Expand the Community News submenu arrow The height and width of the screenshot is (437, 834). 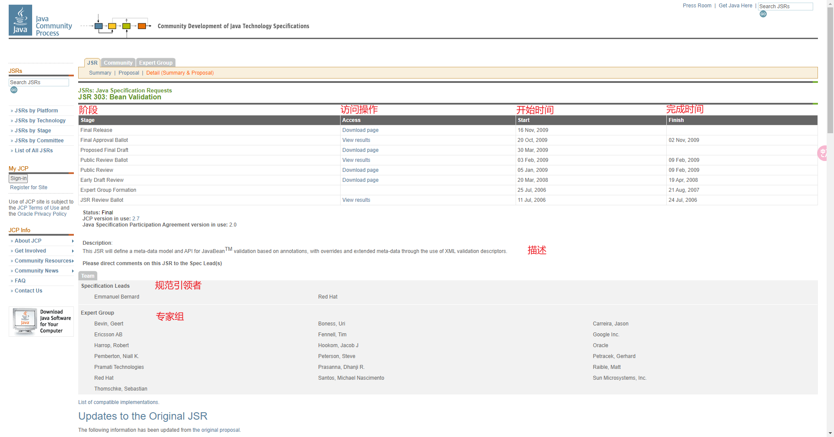point(73,271)
